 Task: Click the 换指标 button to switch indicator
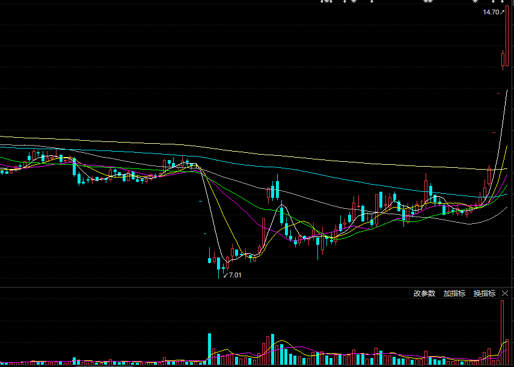(x=484, y=294)
